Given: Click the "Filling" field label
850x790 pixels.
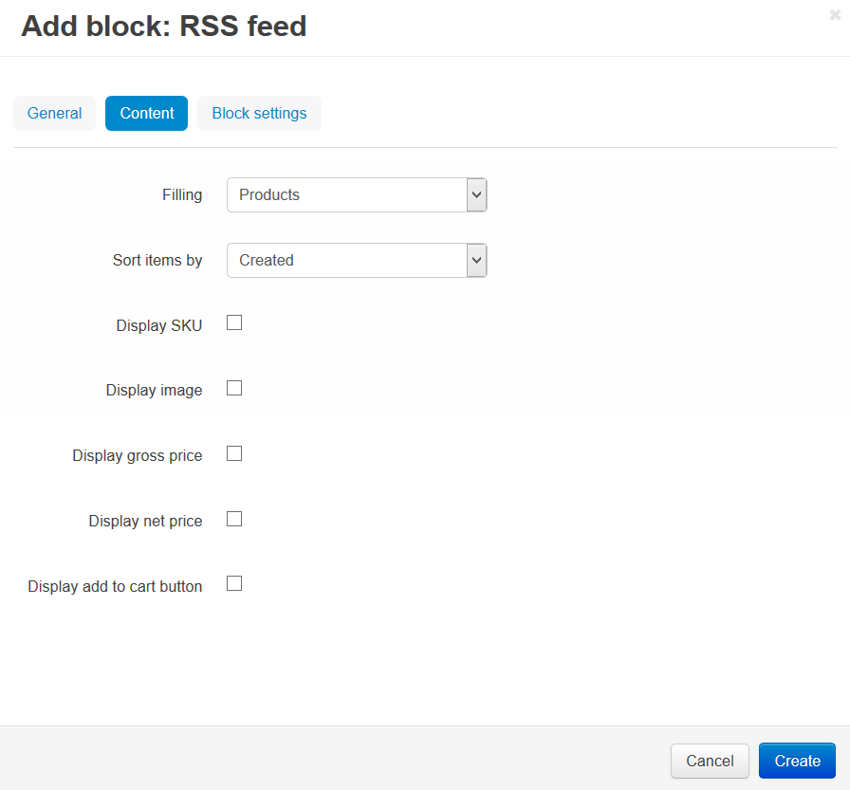Looking at the screenshot, I should tap(182, 195).
